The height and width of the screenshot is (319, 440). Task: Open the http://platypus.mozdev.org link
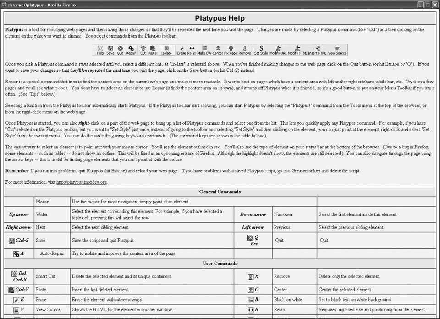[82, 182]
